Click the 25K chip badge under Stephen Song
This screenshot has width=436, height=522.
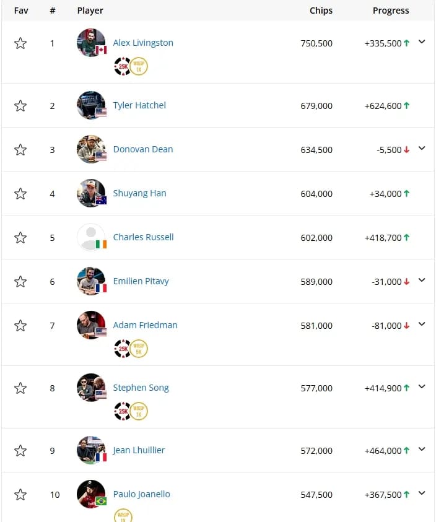point(123,411)
